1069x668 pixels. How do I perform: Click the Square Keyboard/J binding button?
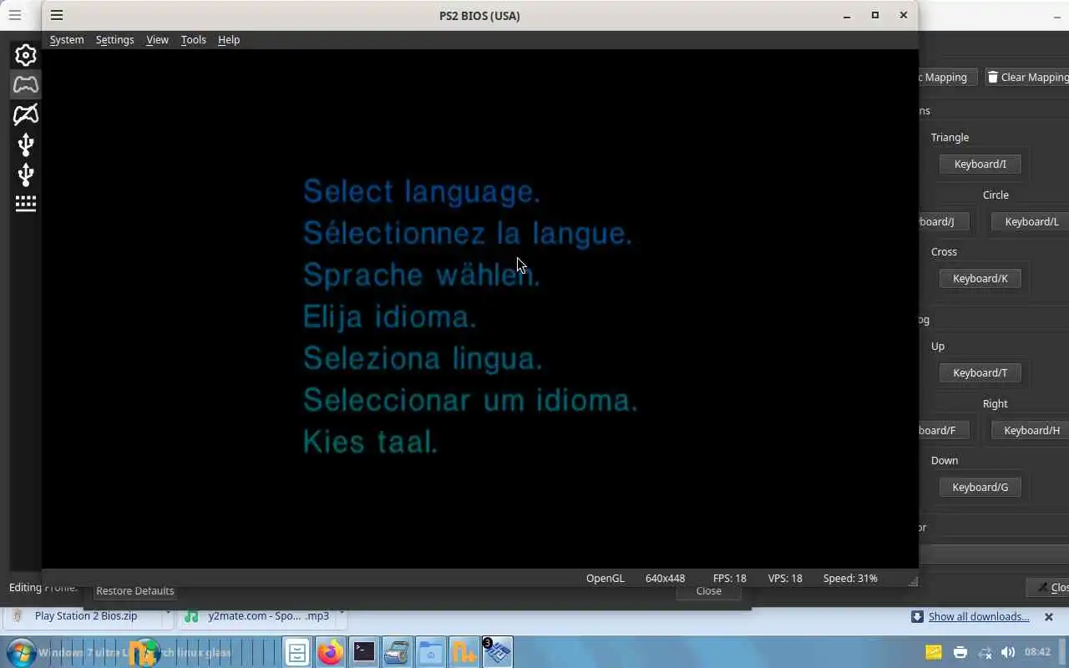(x=944, y=221)
